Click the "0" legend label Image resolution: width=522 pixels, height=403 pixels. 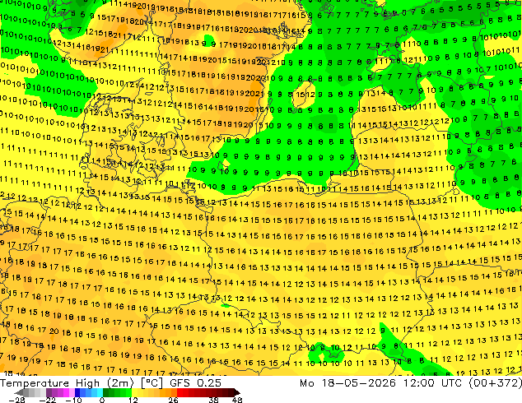102,400
